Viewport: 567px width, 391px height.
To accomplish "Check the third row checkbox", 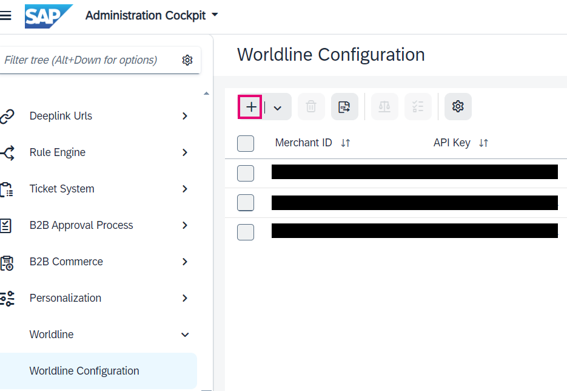I will coord(246,232).
